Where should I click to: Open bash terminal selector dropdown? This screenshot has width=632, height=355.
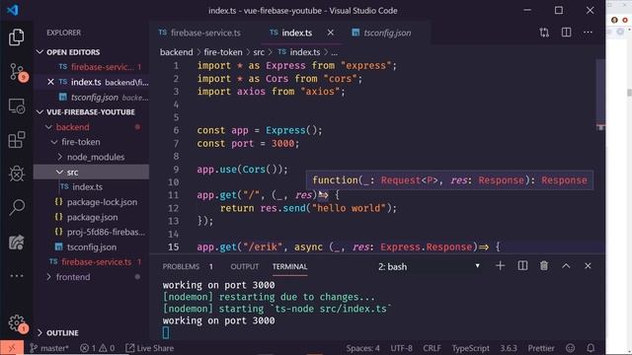click(430, 266)
